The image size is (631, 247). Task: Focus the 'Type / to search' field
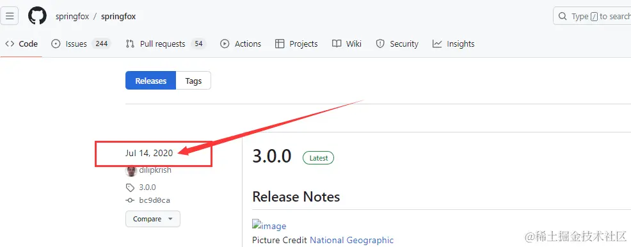pos(593,17)
